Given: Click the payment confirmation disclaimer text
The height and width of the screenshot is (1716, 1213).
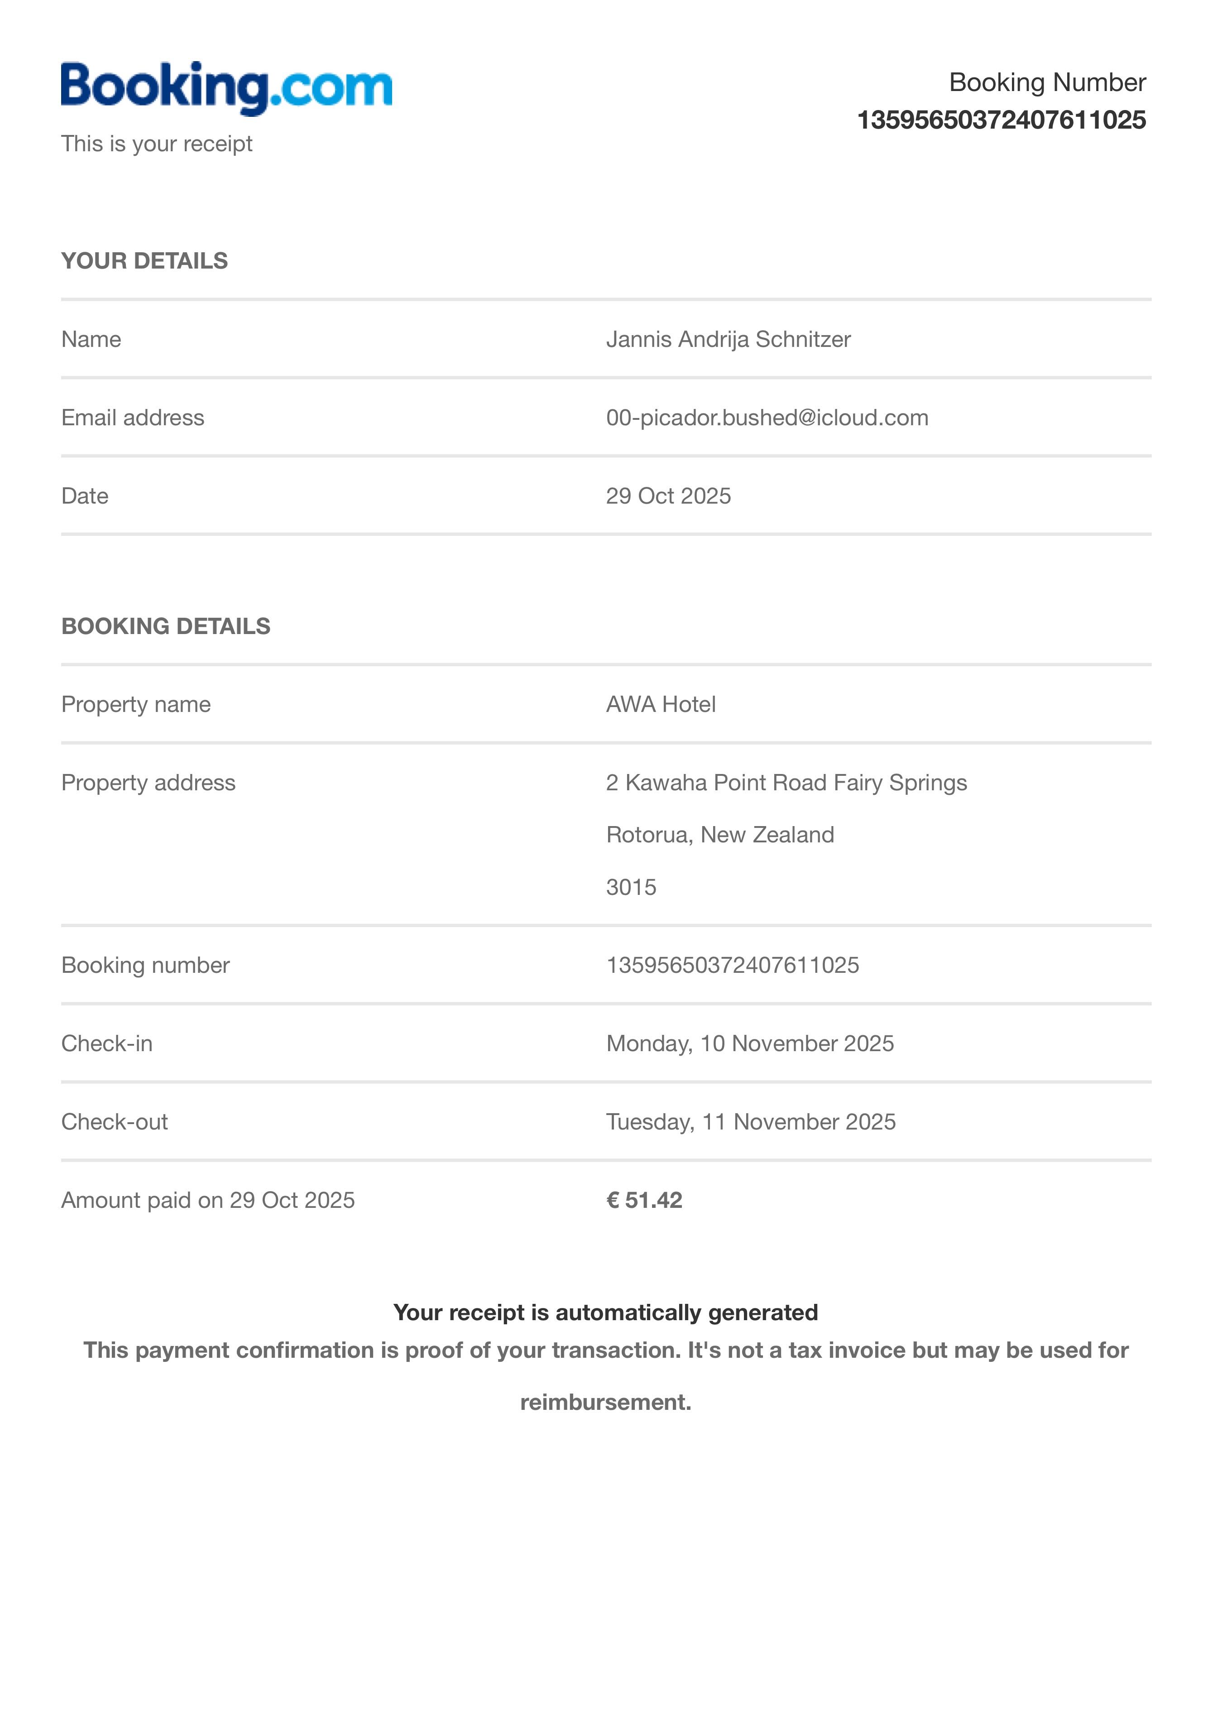Looking at the screenshot, I should click(605, 1376).
